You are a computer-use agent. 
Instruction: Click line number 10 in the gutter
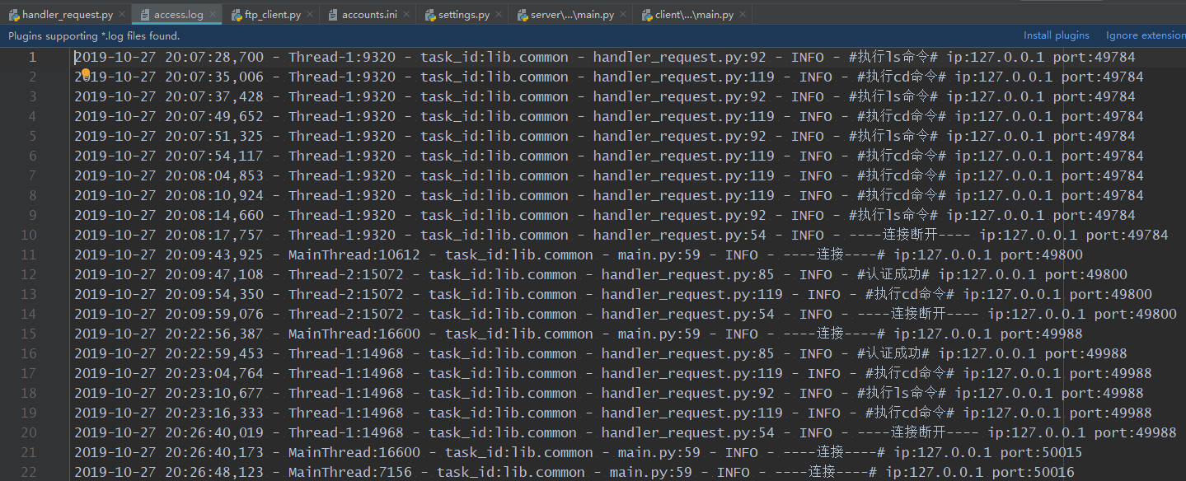[x=29, y=235]
